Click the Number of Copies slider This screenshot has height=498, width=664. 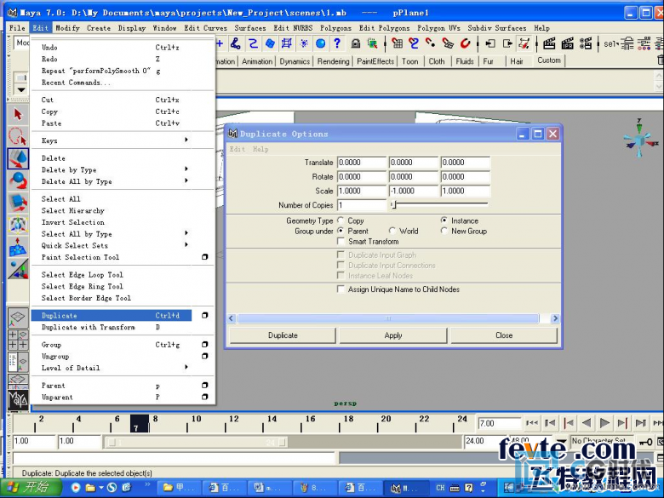click(439, 205)
